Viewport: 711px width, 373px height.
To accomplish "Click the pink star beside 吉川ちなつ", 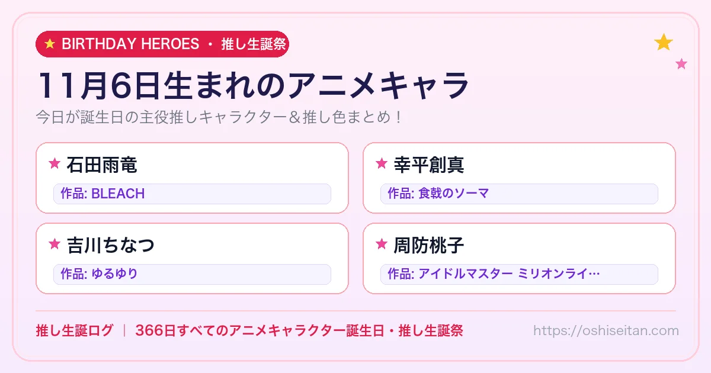I will 55,244.
